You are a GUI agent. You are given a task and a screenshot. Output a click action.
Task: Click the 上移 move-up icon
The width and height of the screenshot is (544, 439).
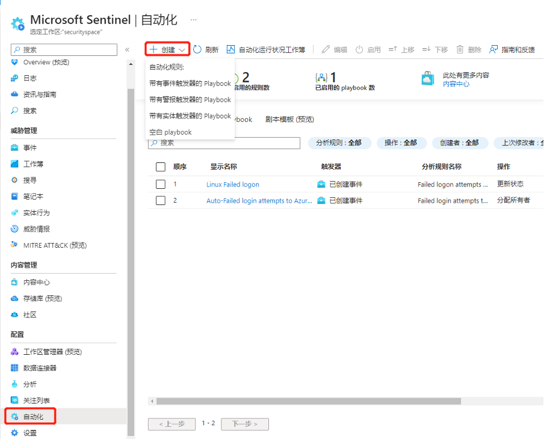click(x=393, y=49)
